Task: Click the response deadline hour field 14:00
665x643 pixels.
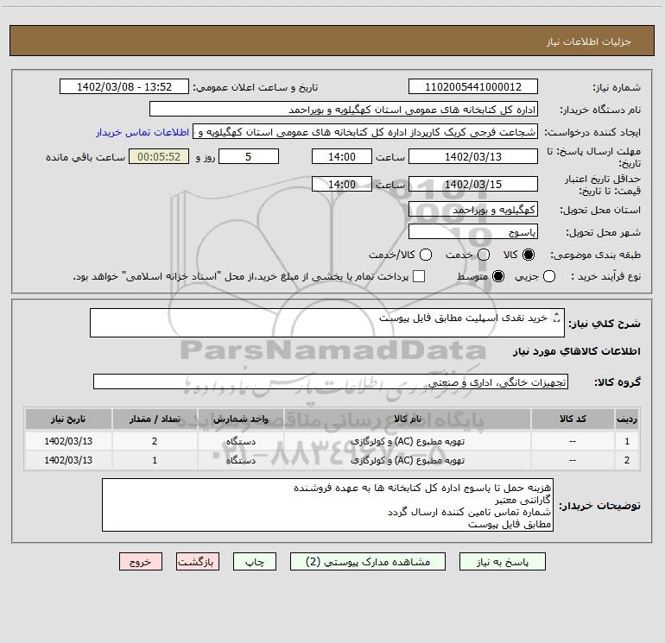Action: [x=342, y=156]
